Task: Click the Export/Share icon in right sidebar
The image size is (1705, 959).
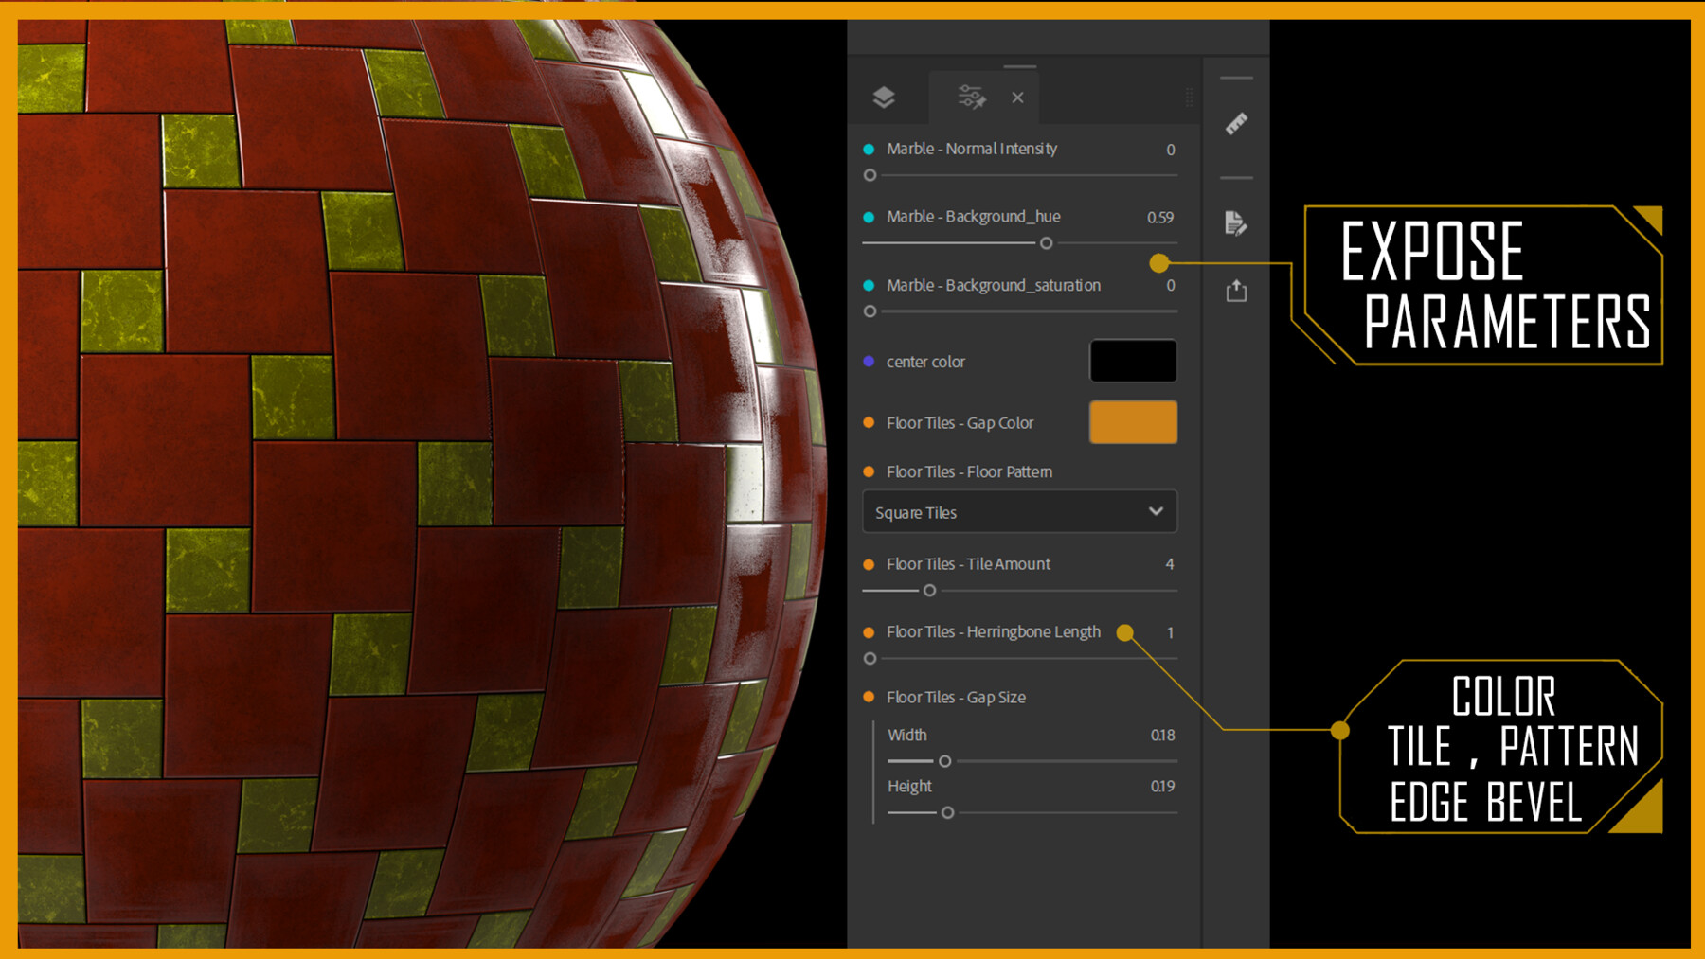Action: tap(1236, 291)
